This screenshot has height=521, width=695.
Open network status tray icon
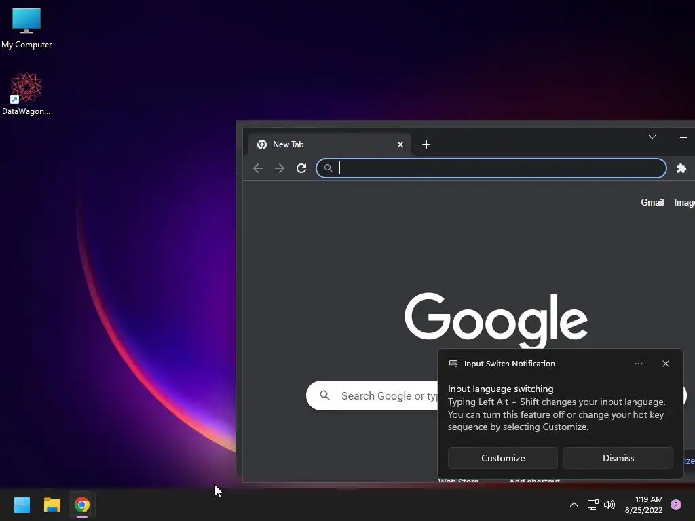tap(593, 505)
